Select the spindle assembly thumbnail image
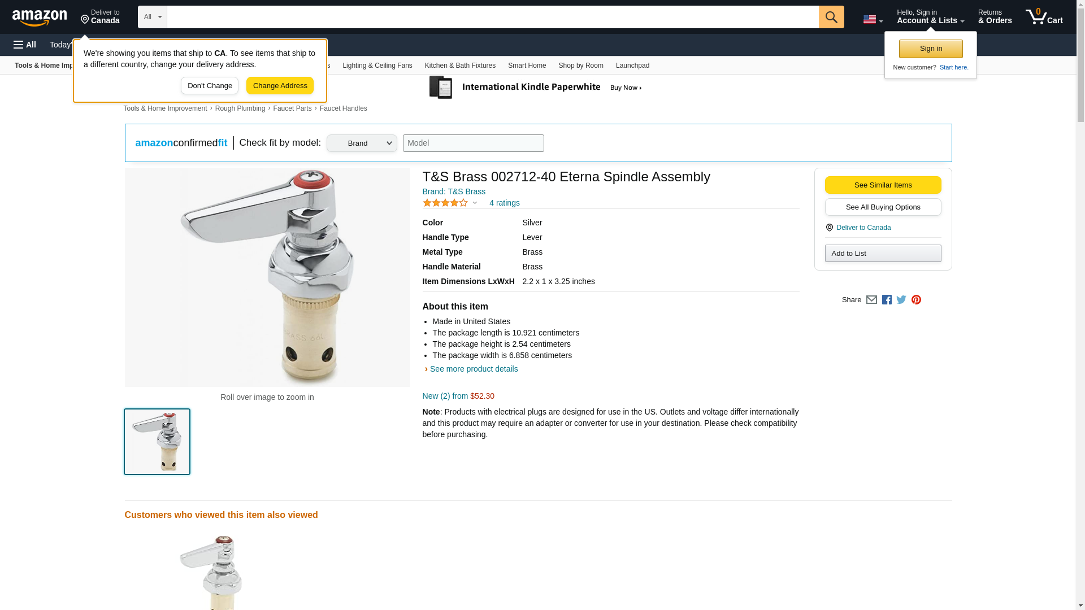 pyautogui.click(x=157, y=442)
